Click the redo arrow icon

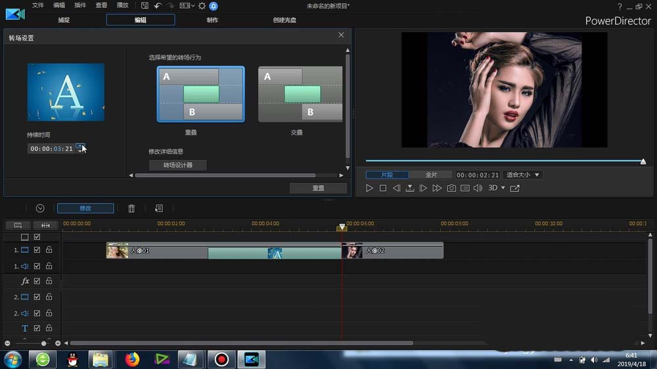point(171,6)
